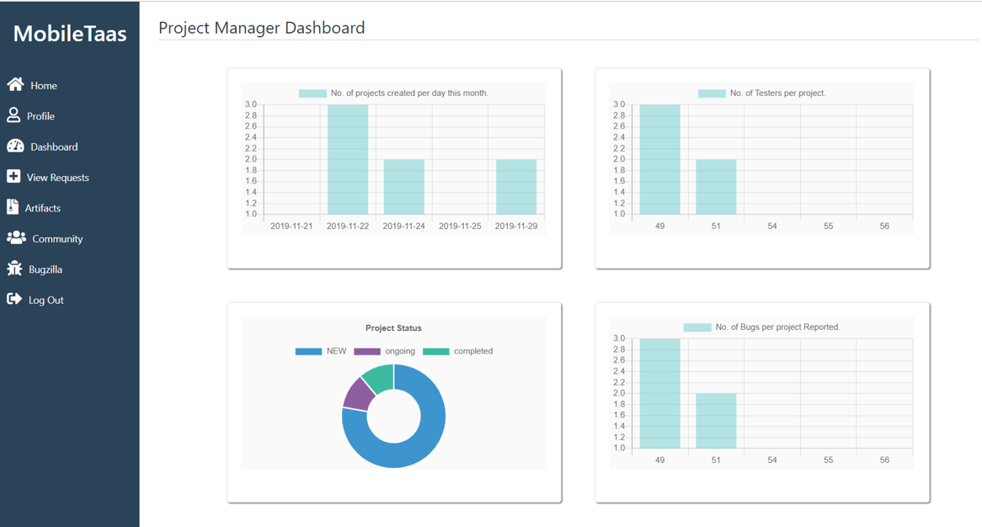The width and height of the screenshot is (982, 527).
Task: Go to View Requests menu item
Action: point(48,177)
